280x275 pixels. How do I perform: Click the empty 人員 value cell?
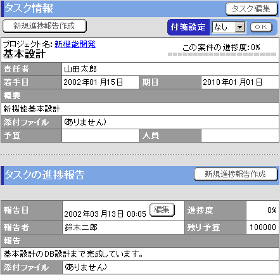[240, 136]
